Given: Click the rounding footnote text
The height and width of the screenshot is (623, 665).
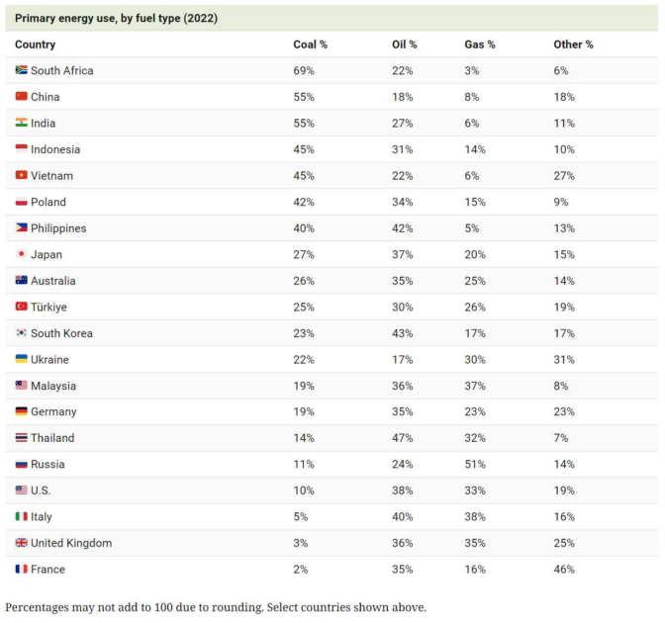Looking at the screenshot, I should [x=216, y=607].
